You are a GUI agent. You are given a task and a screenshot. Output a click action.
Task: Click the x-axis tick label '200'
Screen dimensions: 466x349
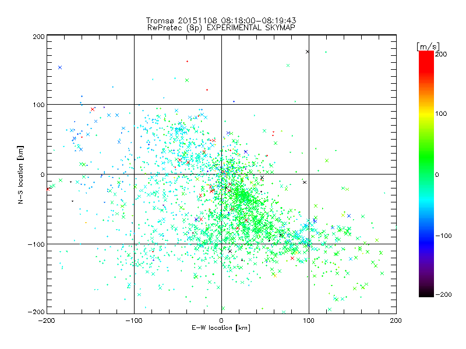point(396,320)
